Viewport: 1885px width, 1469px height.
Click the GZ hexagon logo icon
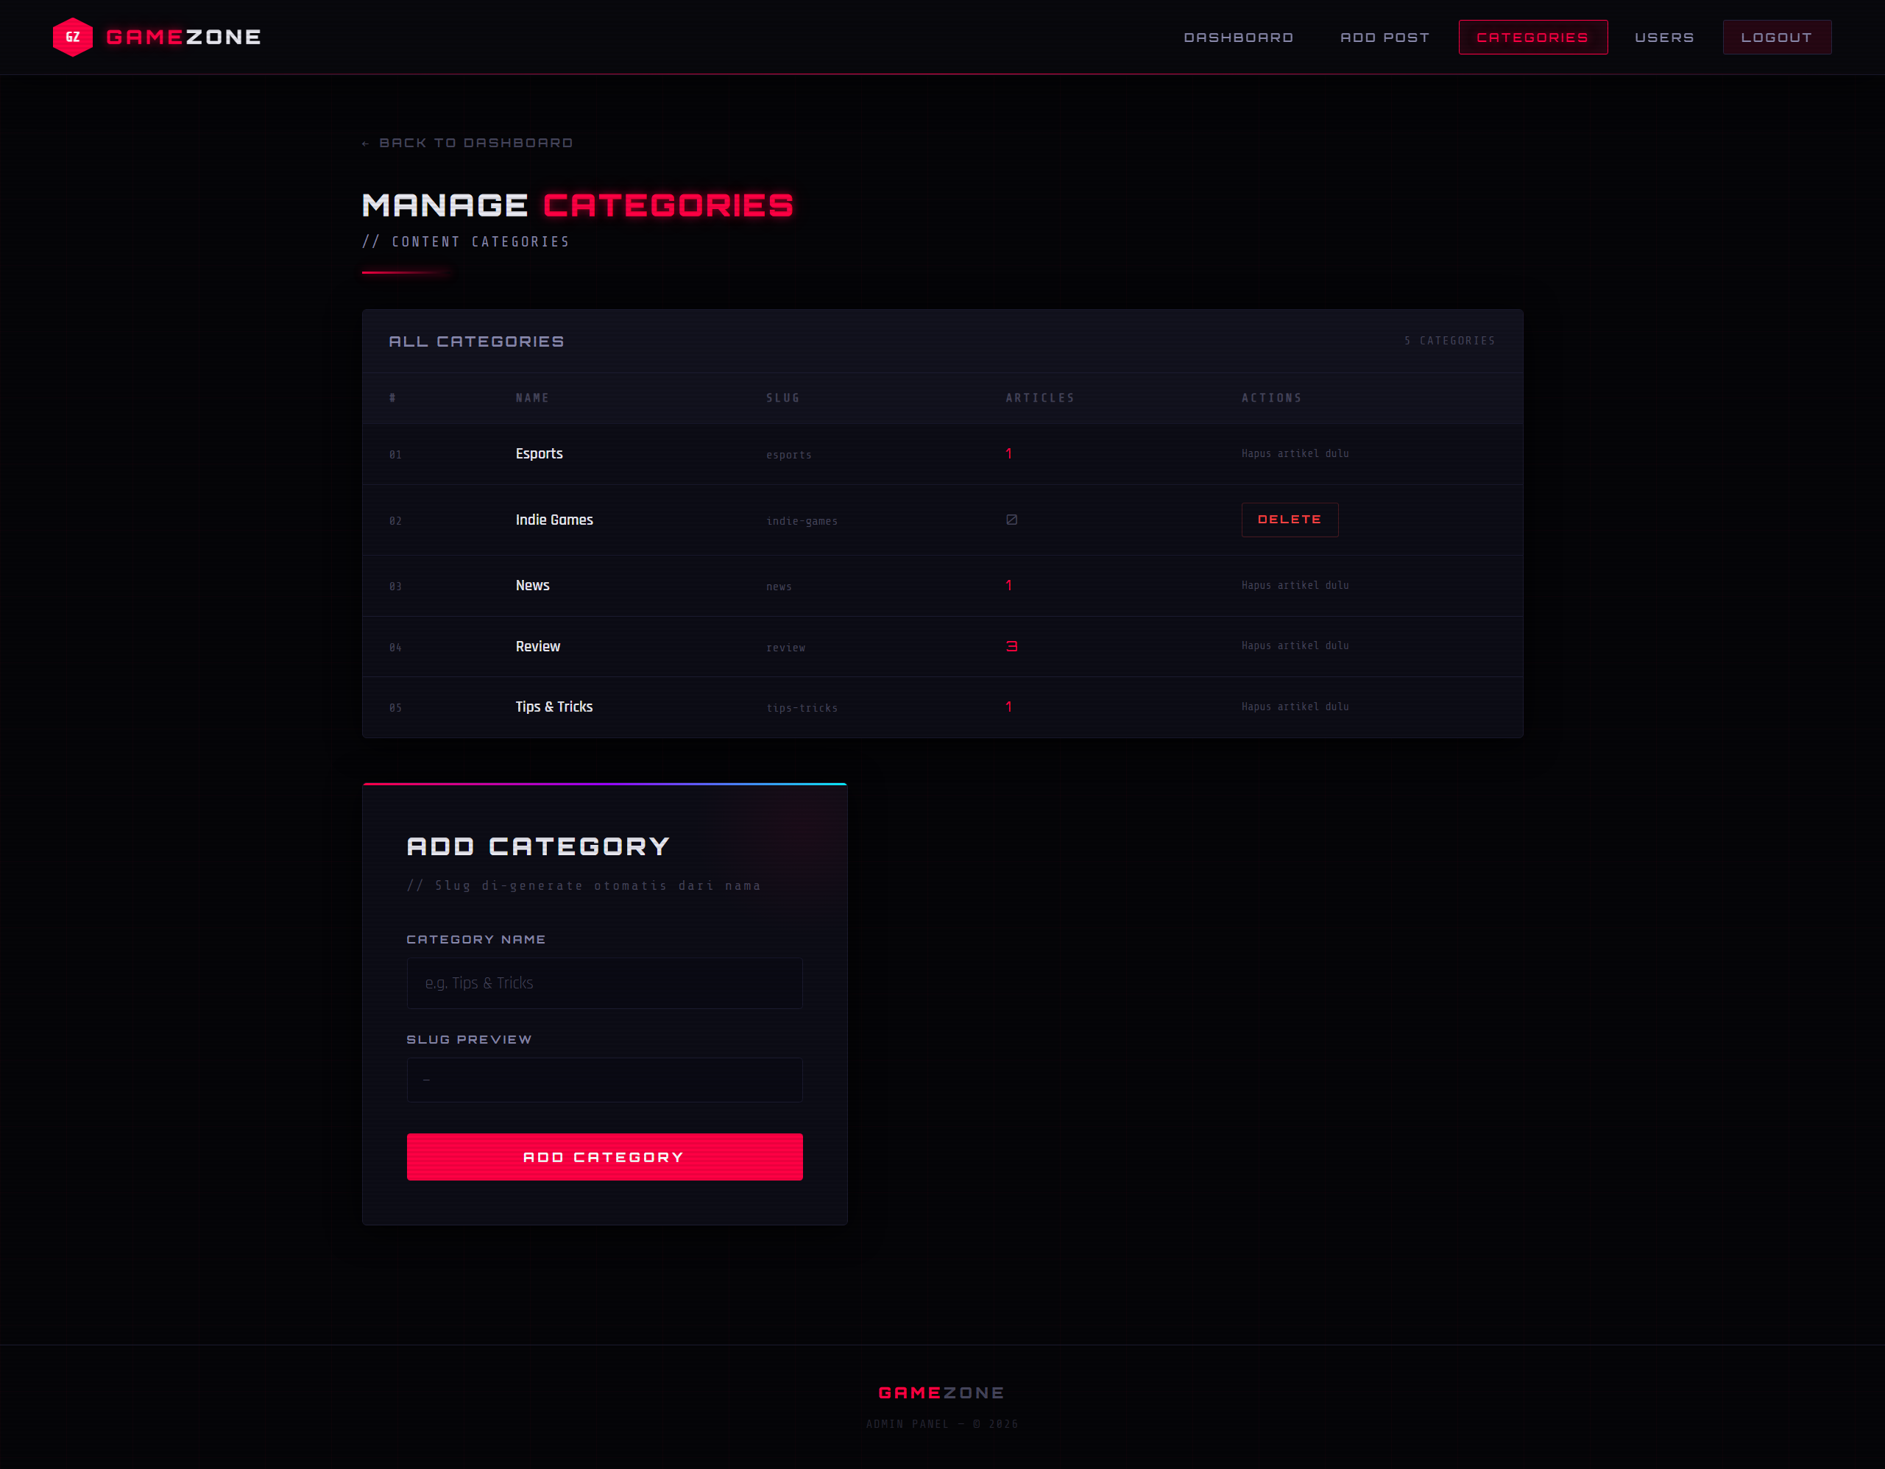tap(72, 37)
